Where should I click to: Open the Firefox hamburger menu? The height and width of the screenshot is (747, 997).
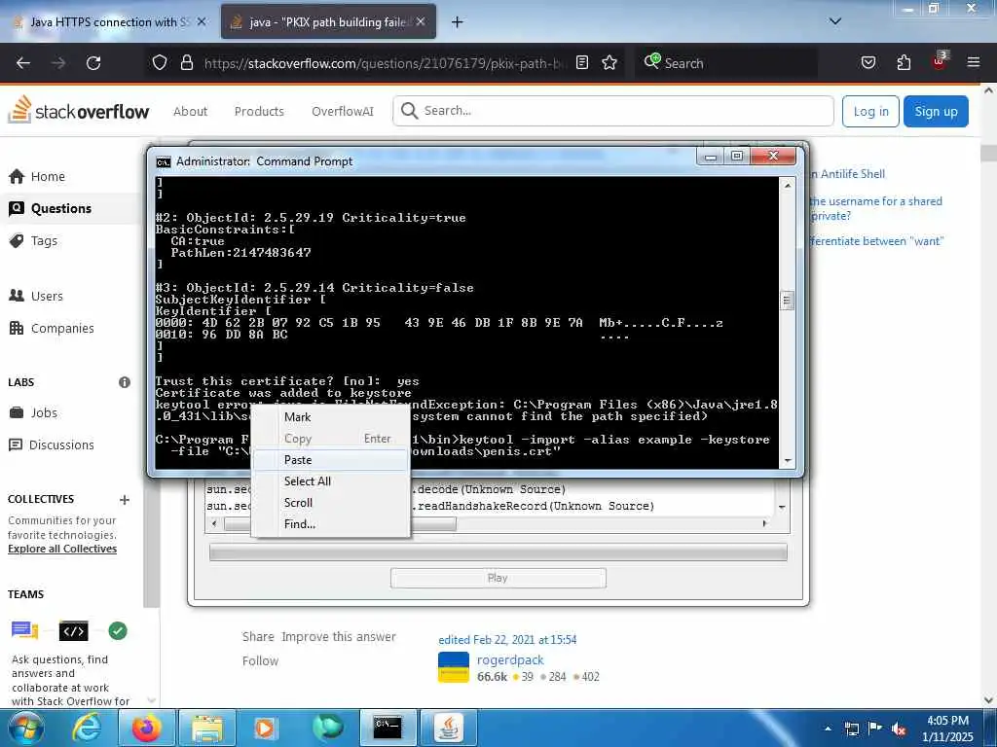(974, 63)
